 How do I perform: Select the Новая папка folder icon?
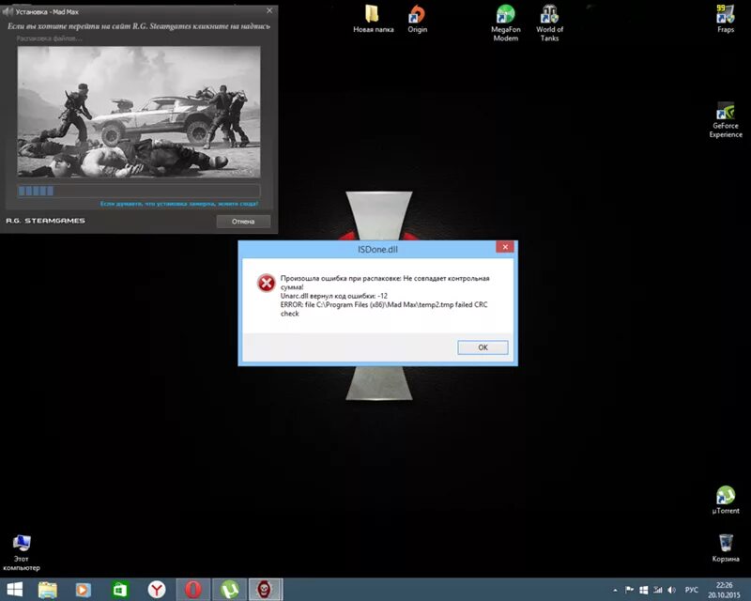pos(373,19)
